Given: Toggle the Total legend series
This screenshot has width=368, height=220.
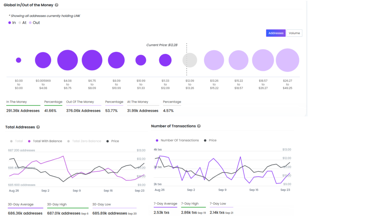Looking at the screenshot, I should point(17,141).
